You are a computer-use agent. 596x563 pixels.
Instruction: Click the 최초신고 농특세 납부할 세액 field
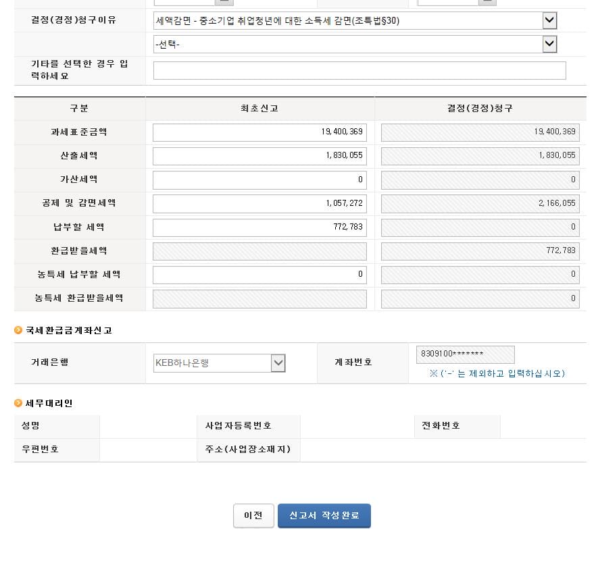coord(259,275)
